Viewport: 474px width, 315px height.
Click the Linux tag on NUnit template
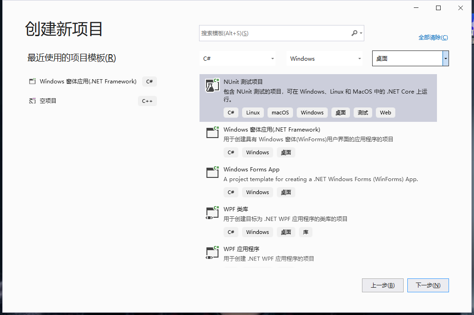[x=253, y=112]
